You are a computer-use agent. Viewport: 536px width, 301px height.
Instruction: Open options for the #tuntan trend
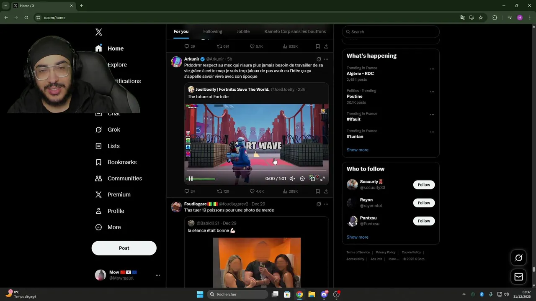432,132
